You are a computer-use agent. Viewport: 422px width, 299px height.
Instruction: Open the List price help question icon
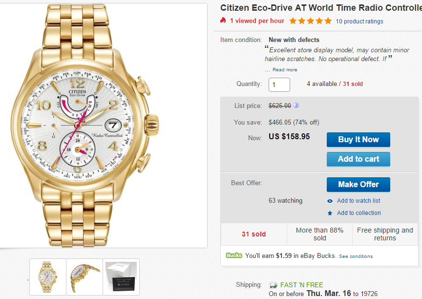point(296,106)
